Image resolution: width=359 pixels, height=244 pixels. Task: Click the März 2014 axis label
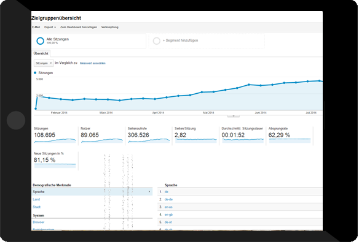pos(106,113)
